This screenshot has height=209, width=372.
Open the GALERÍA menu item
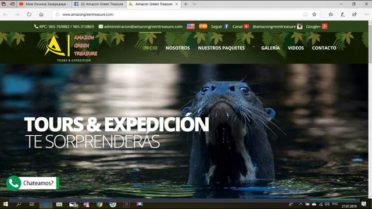click(270, 48)
